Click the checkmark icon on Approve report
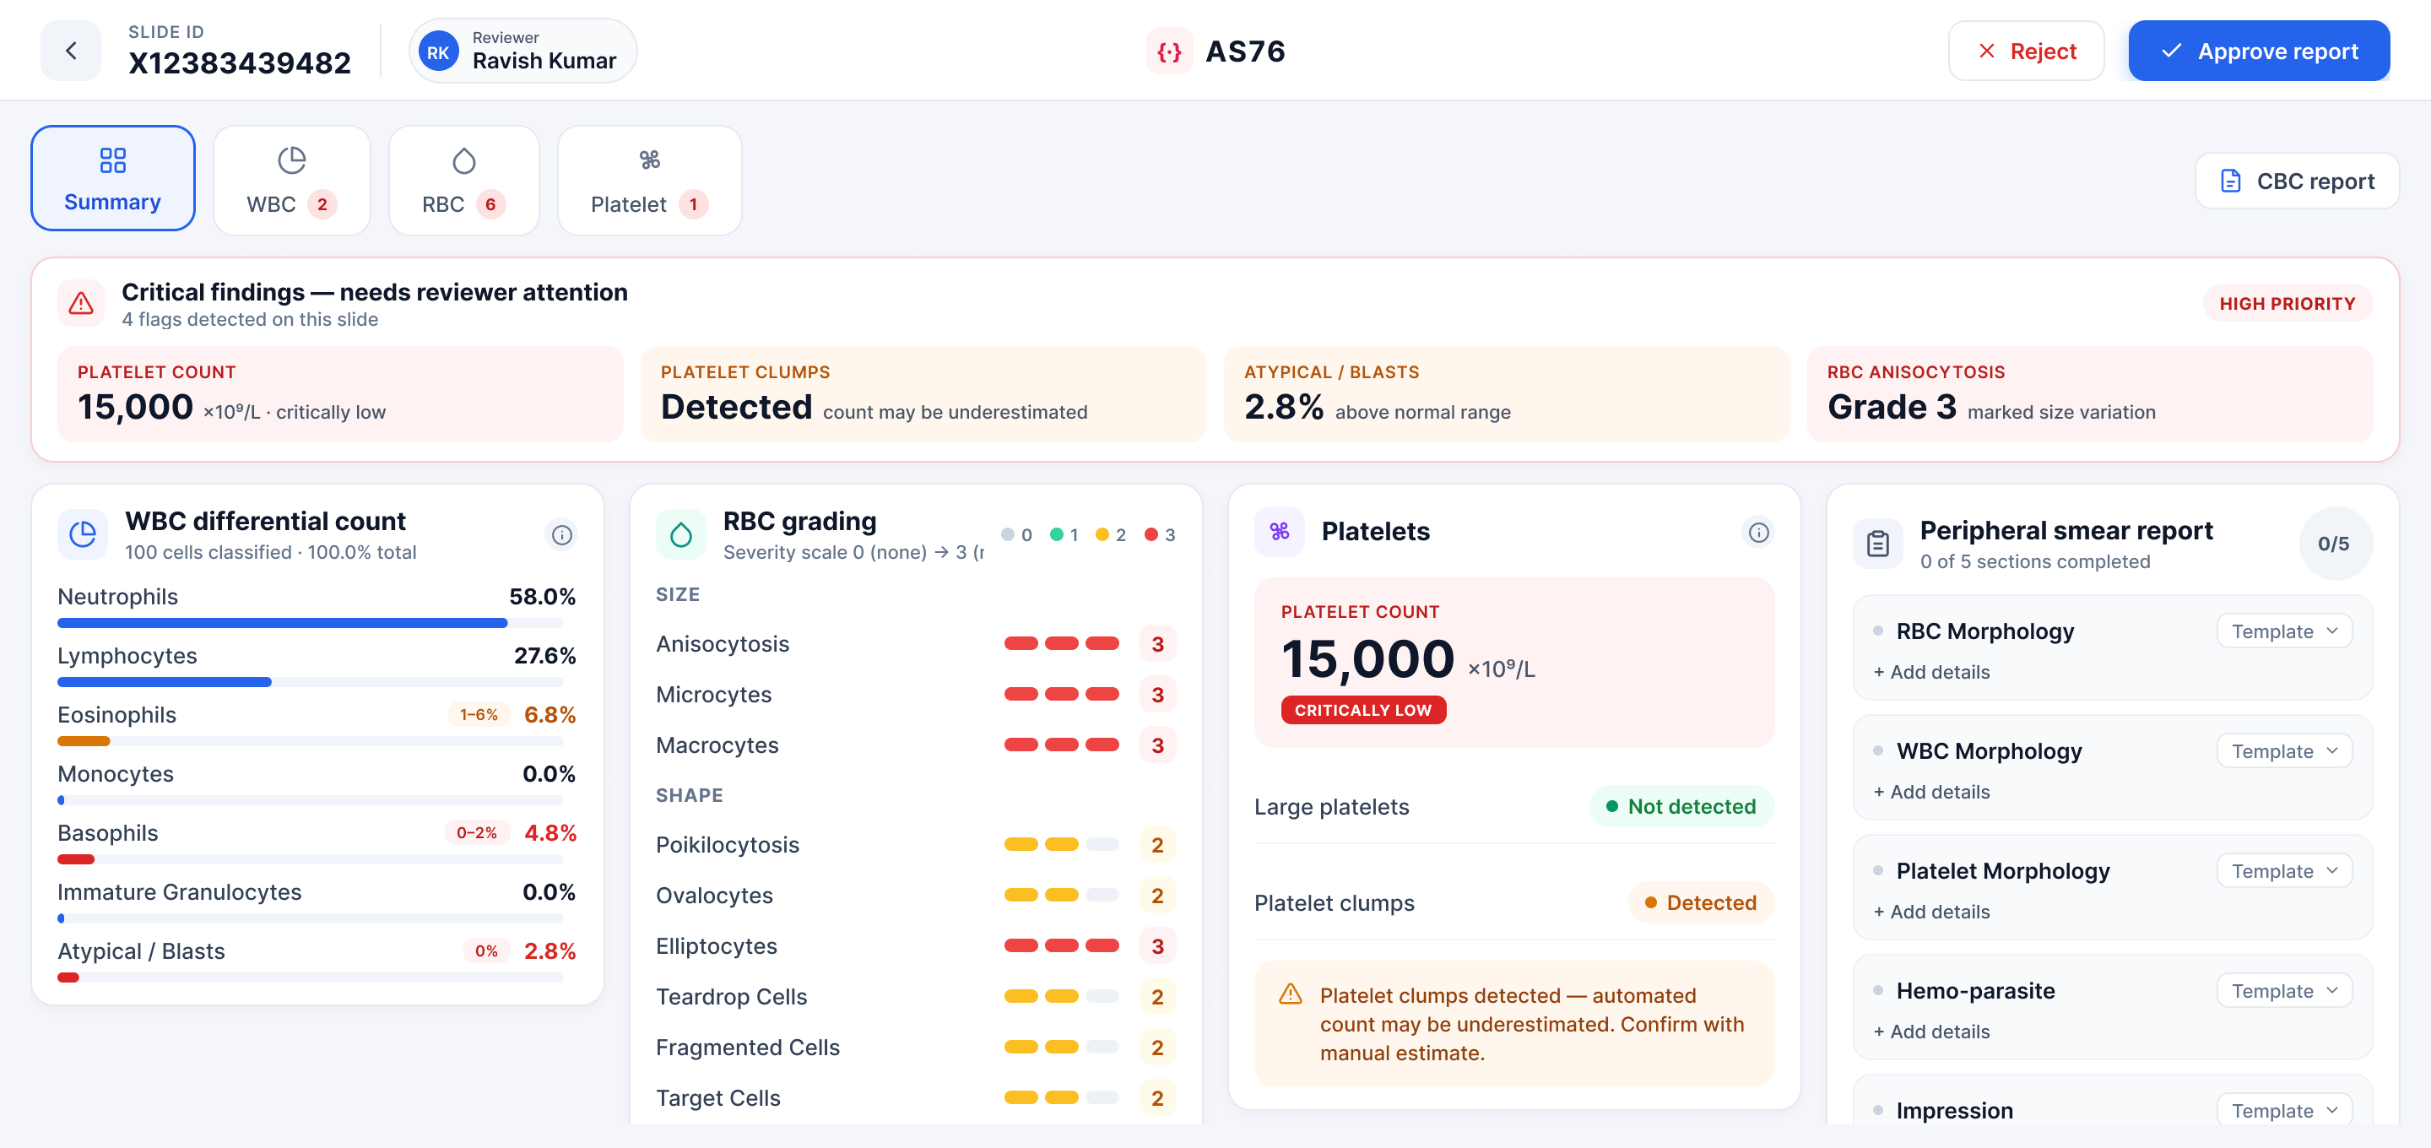Image resolution: width=2431 pixels, height=1148 pixels. click(2170, 51)
